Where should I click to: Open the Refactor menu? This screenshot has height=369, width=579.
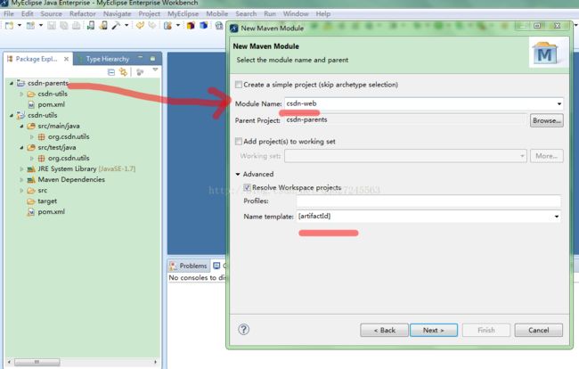(83, 13)
